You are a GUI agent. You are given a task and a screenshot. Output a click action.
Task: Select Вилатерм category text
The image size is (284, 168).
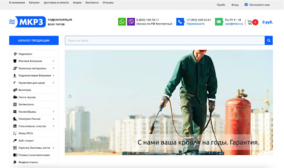[25, 90]
